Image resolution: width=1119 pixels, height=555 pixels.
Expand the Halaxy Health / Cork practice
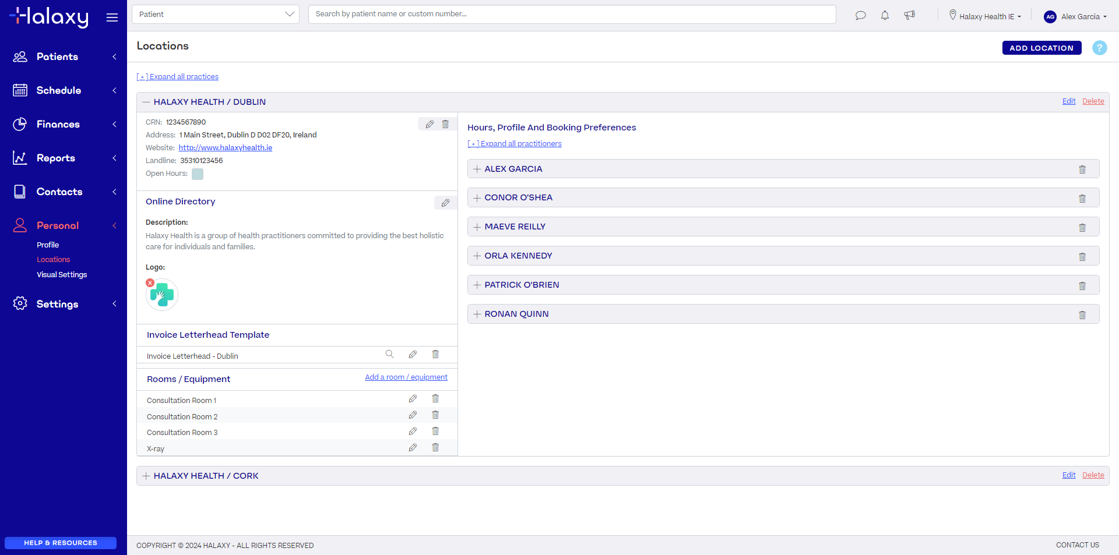146,476
